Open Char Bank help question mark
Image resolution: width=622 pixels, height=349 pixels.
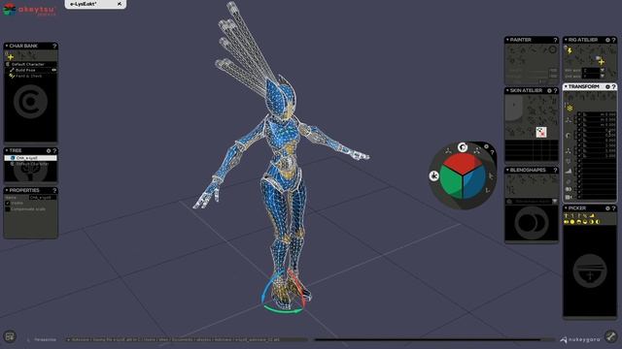pos(54,47)
